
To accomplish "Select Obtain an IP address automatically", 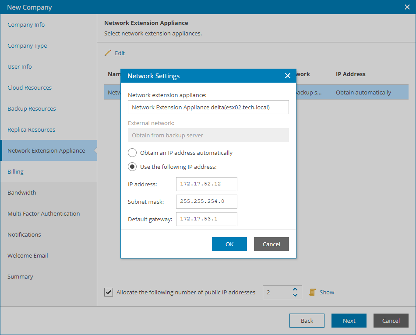I will pyautogui.click(x=132, y=153).
